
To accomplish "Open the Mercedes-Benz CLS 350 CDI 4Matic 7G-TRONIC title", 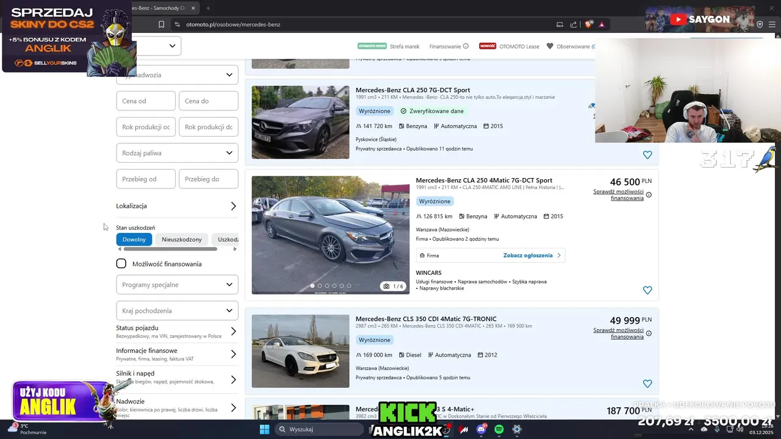I will click(x=426, y=319).
